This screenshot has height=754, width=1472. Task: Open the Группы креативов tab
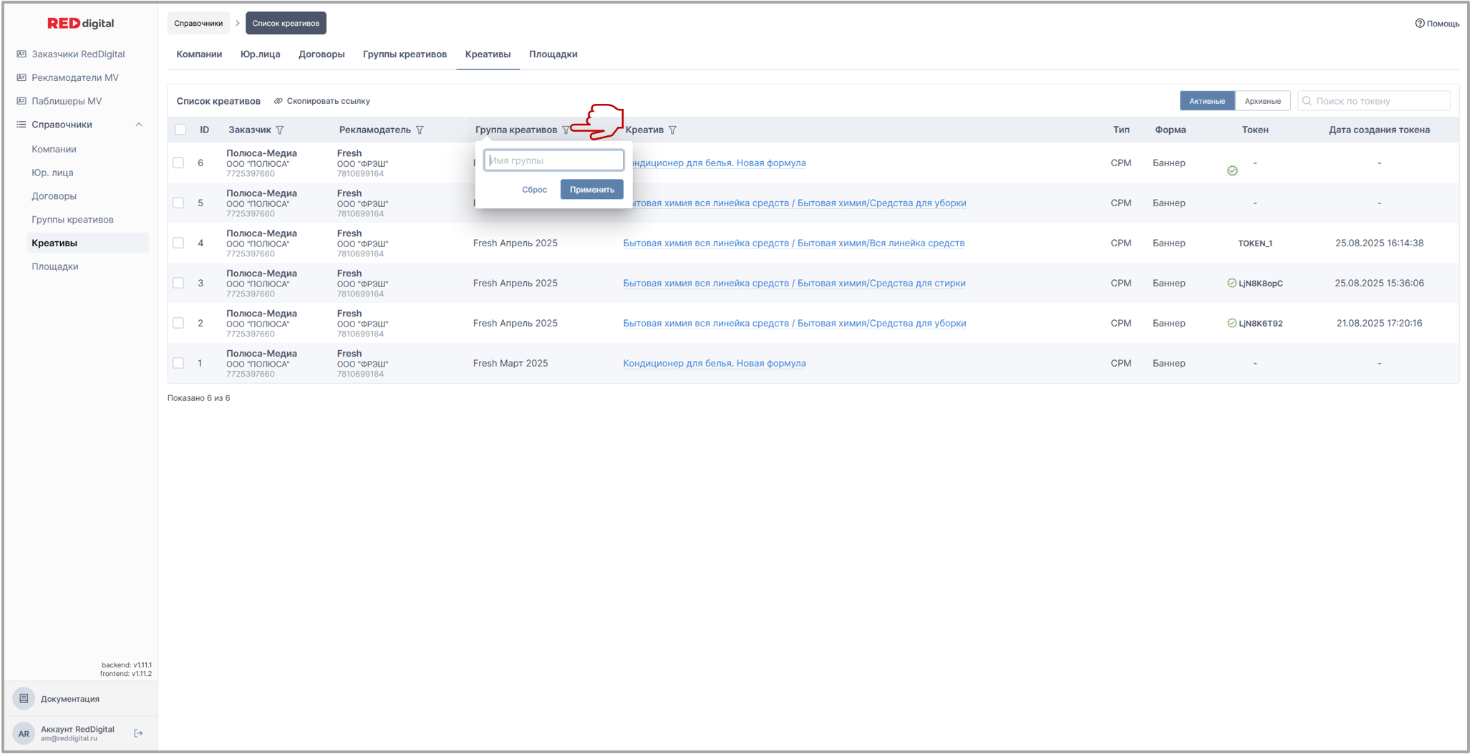pyautogui.click(x=405, y=54)
